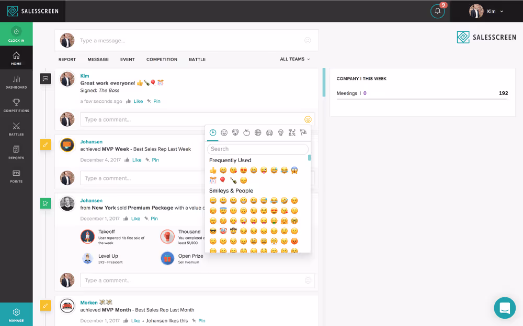Open emoji picker in the message box
Image resolution: width=523 pixels, height=326 pixels.
click(308, 40)
